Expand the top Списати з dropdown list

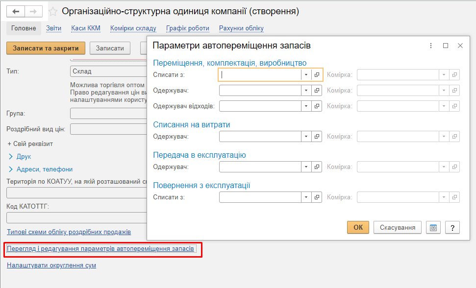306,74
